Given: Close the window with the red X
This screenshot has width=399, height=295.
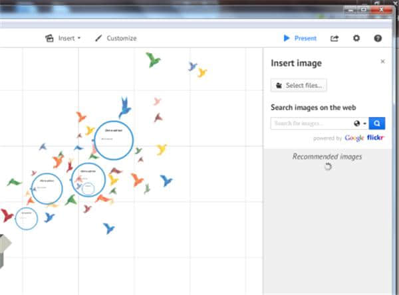Looking at the screenshot, I should pyautogui.click(x=382, y=10).
